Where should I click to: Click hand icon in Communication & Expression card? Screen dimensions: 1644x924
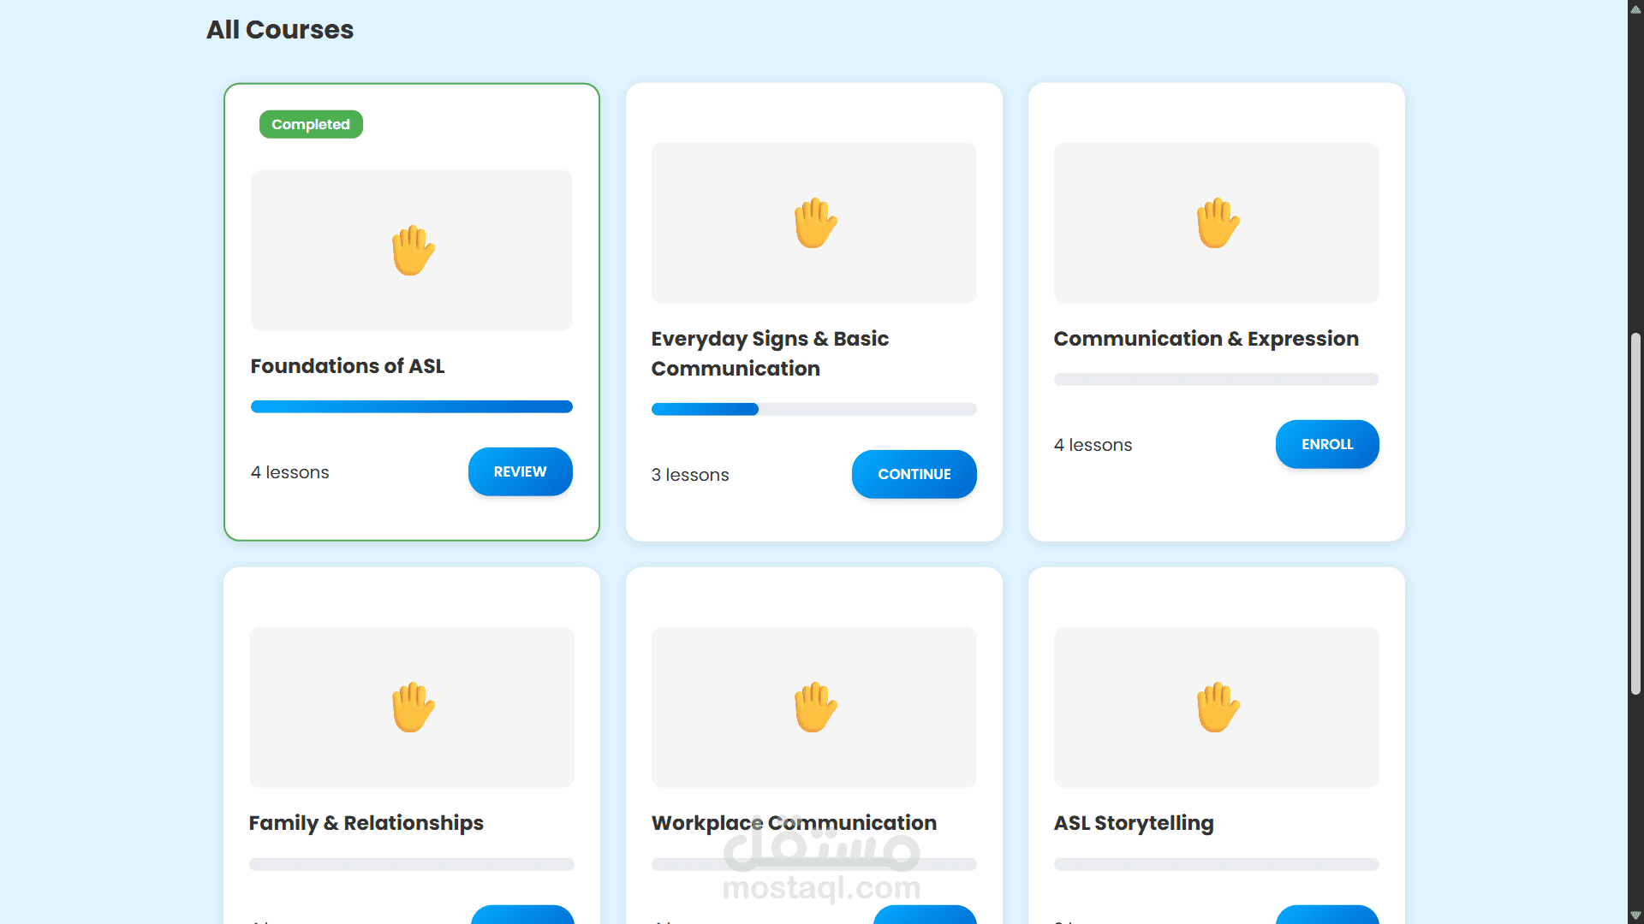click(x=1217, y=222)
